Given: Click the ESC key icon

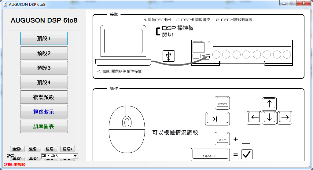Looking at the screenshot, I should 223,103.
